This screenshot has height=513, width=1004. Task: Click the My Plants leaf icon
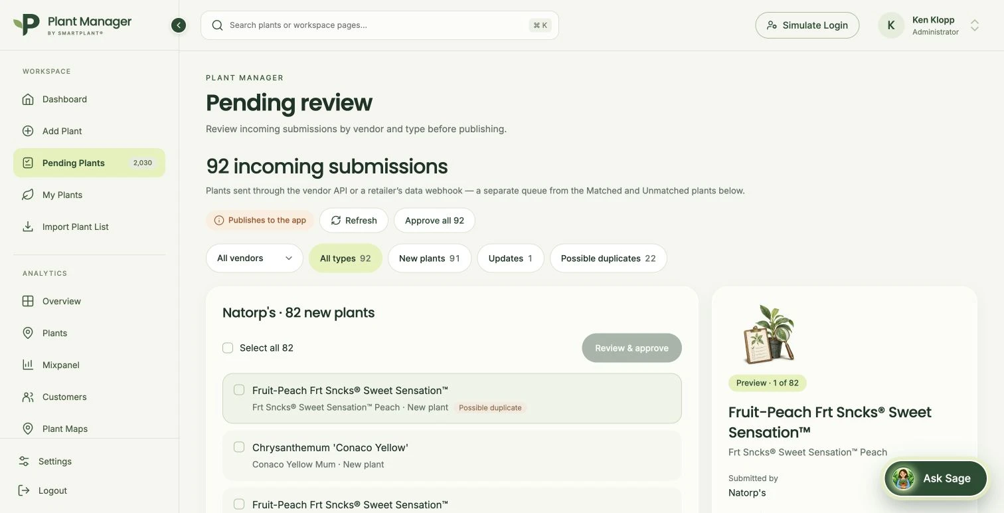tap(28, 195)
